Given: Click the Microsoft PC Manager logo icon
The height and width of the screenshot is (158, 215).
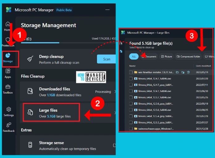Looking at the screenshot, I should tap(9, 10).
